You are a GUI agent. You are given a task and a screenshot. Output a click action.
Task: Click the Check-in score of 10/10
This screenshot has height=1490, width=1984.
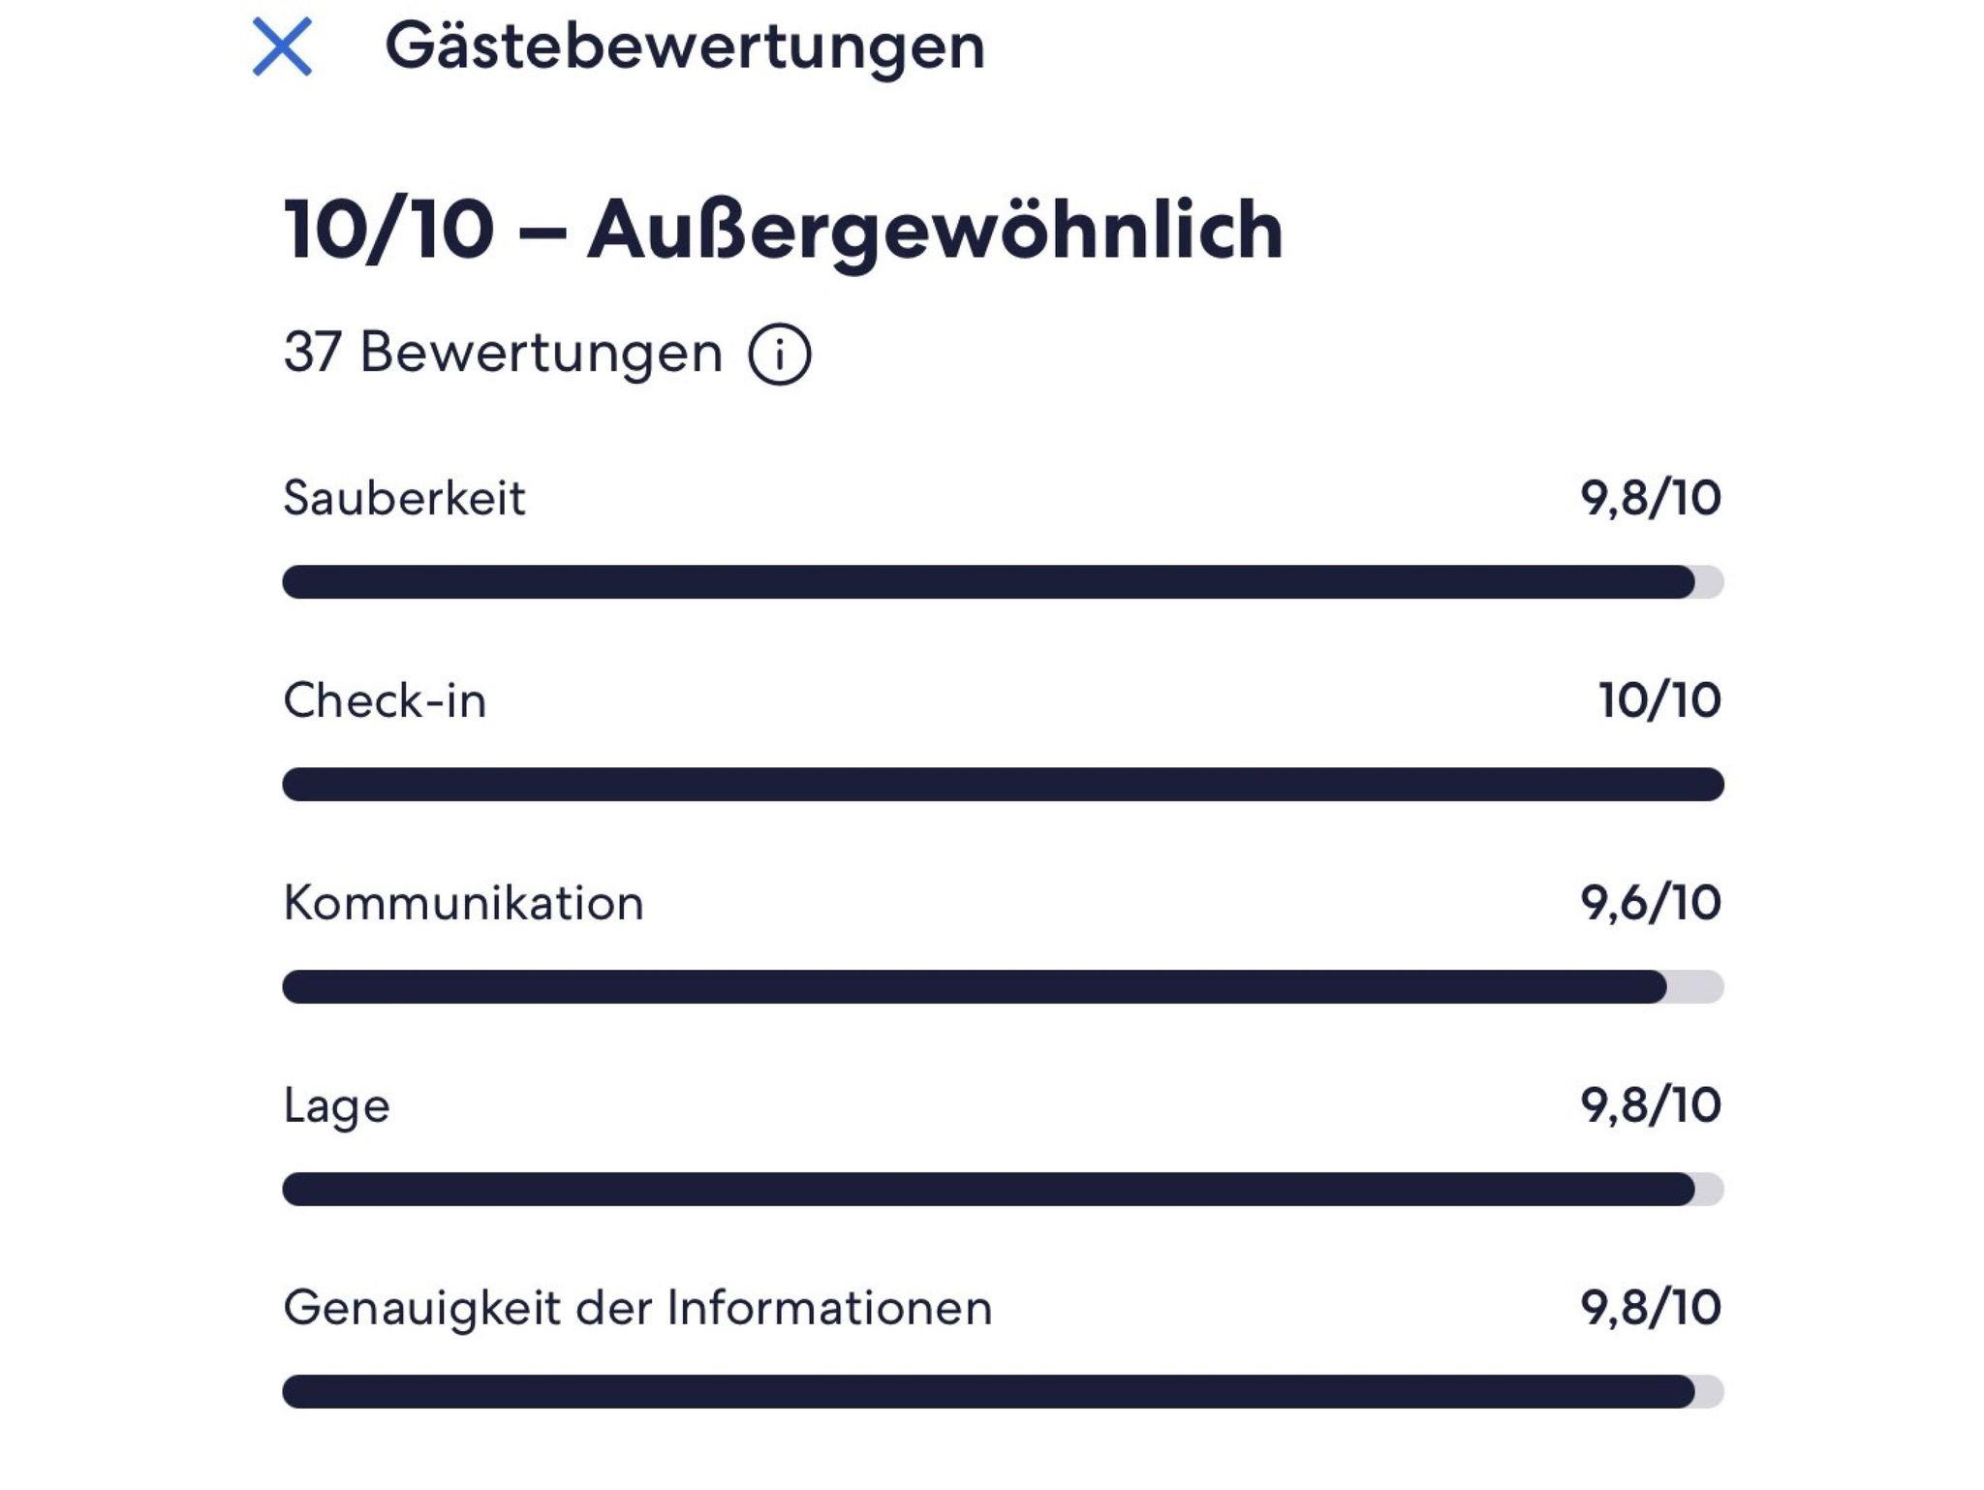click(1658, 700)
